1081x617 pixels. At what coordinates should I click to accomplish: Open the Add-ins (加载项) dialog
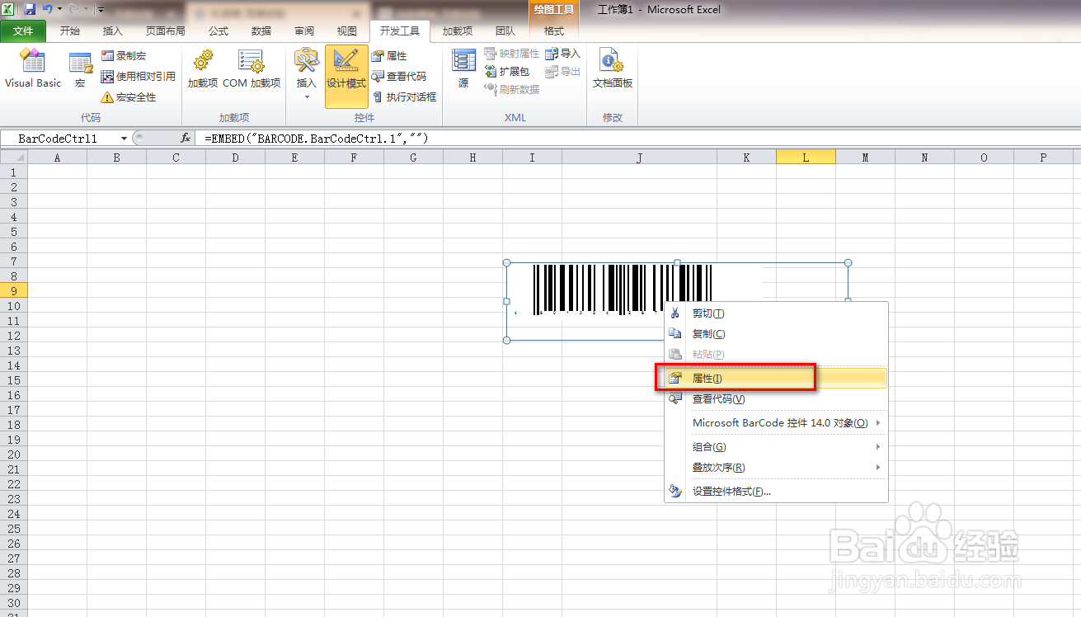point(203,69)
